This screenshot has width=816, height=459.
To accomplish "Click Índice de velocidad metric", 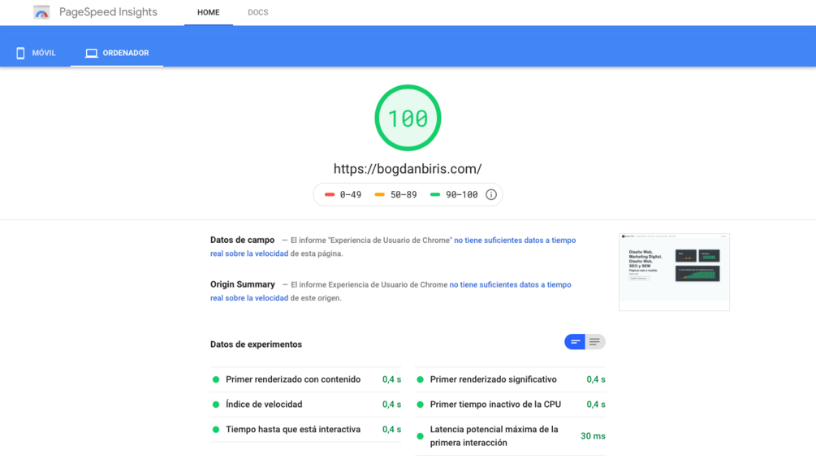I will 305,405.
